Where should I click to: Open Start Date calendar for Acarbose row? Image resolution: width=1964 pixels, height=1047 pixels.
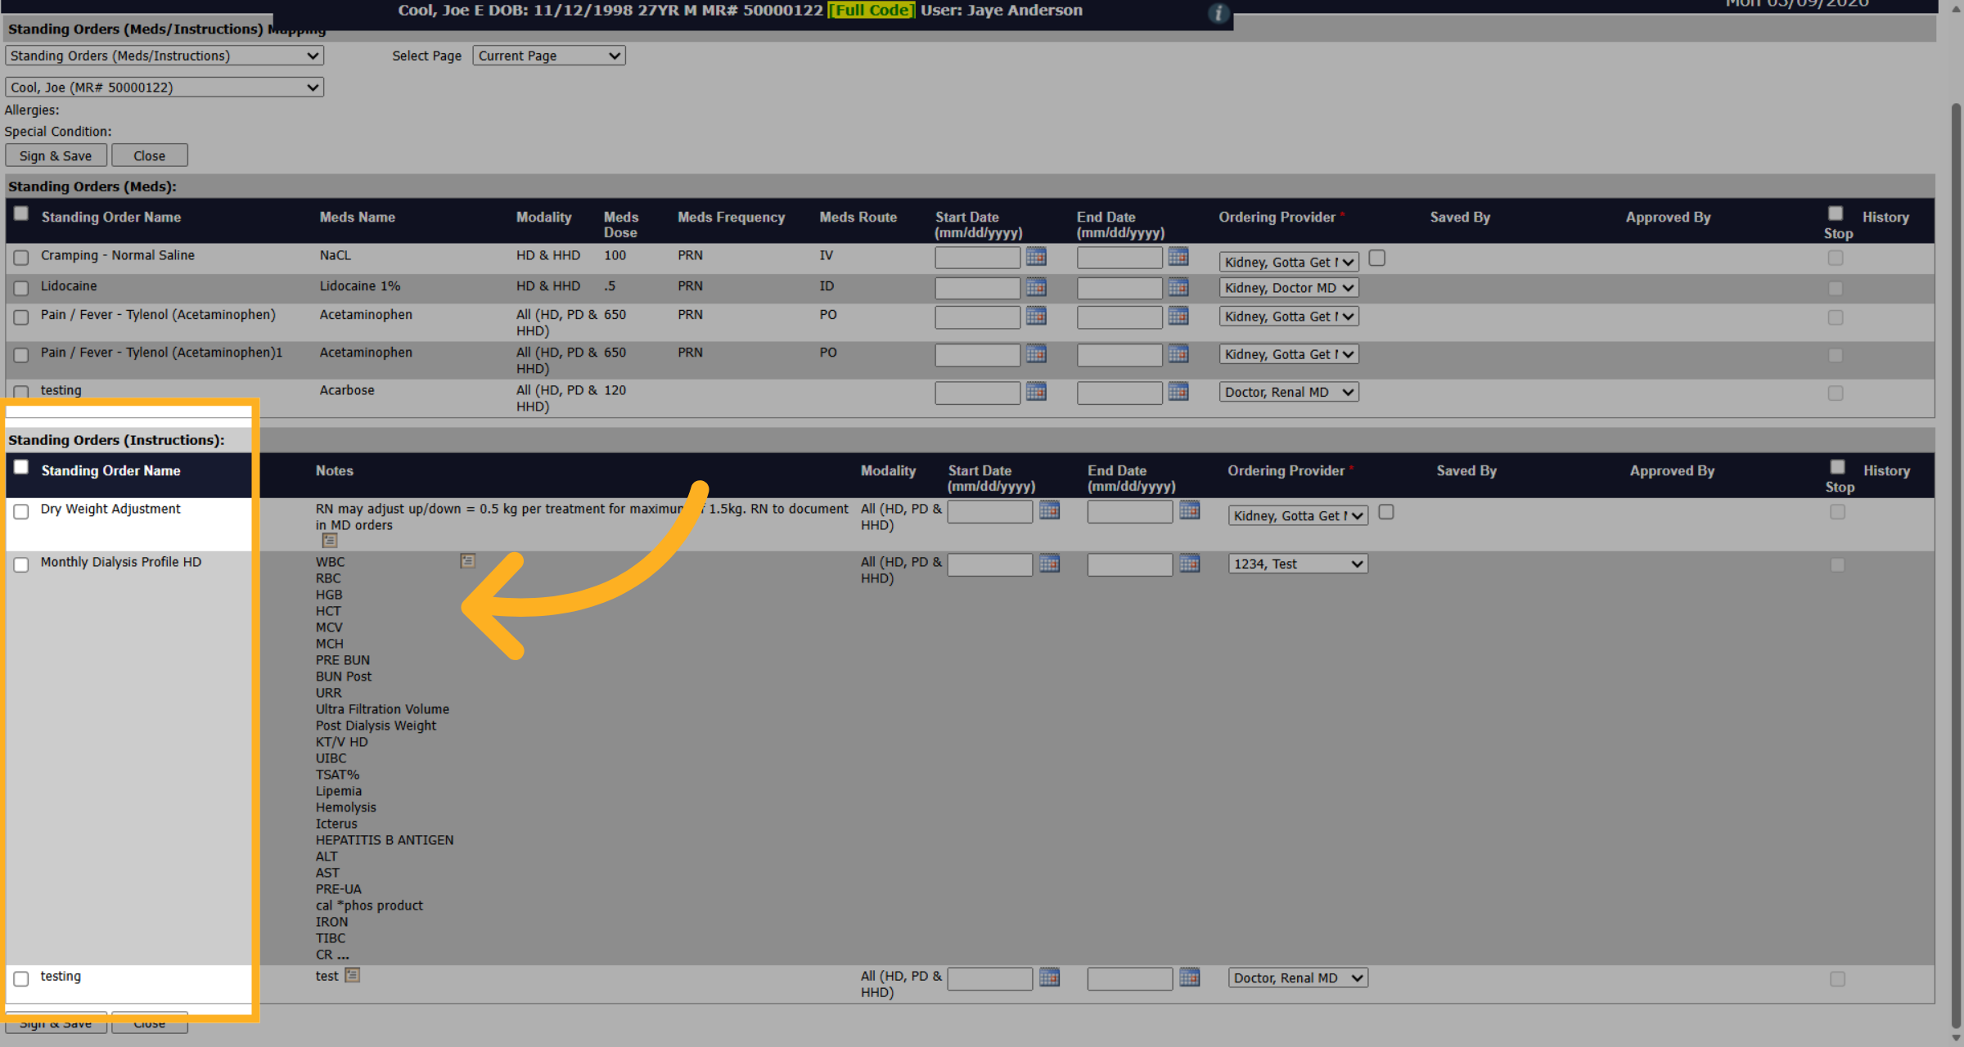(1036, 392)
